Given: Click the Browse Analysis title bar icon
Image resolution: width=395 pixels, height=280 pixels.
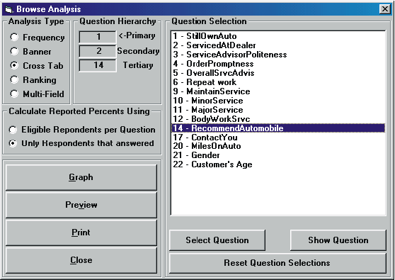Looking at the screenshot, I should tap(8, 9).
